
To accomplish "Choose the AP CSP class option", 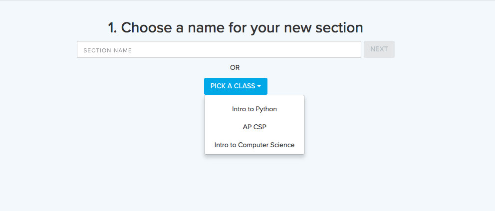I will [254, 127].
